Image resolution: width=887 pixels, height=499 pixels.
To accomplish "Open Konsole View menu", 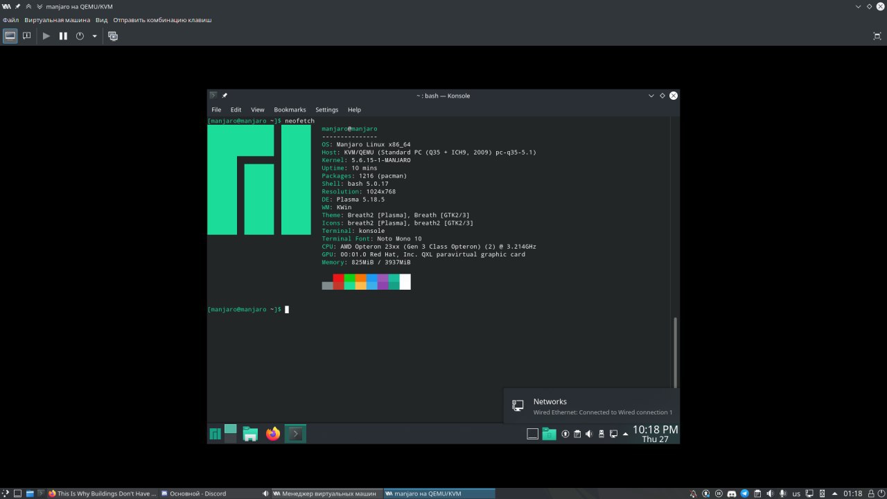I will (258, 110).
